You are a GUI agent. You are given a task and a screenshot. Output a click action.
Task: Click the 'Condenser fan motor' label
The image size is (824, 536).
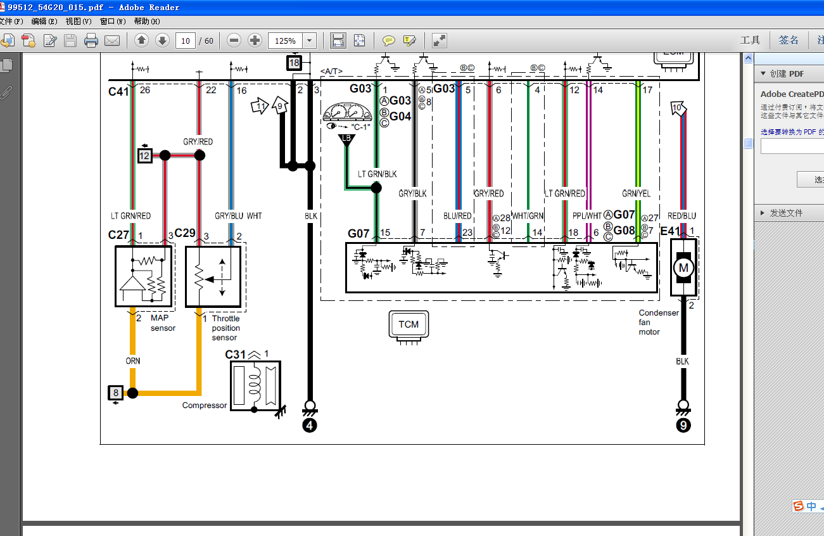pyautogui.click(x=659, y=322)
